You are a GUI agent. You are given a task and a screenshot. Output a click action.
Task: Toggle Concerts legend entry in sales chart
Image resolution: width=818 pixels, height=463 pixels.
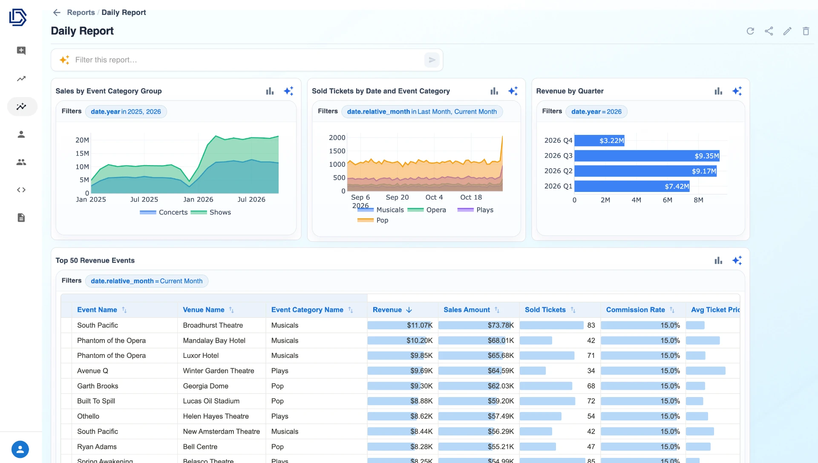tap(164, 212)
